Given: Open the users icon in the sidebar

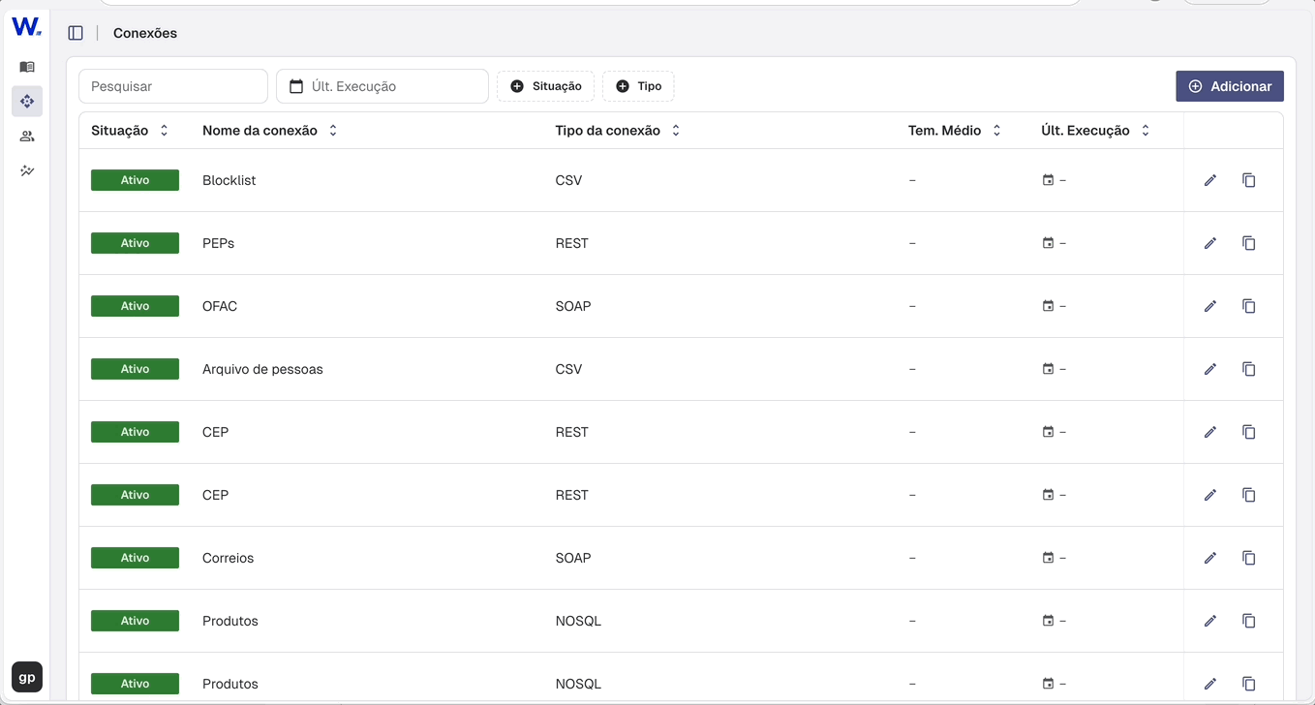Looking at the screenshot, I should (27, 137).
